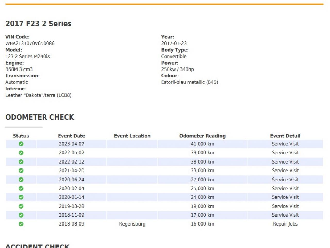Click the 2017 F23 2 Series title
Screen dimensions: 330x248
pyautogui.click(x=38, y=24)
